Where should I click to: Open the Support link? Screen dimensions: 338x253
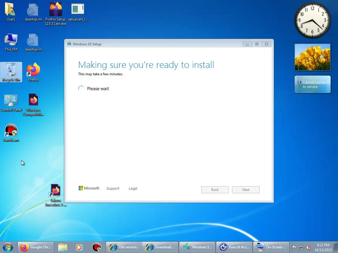click(x=113, y=189)
